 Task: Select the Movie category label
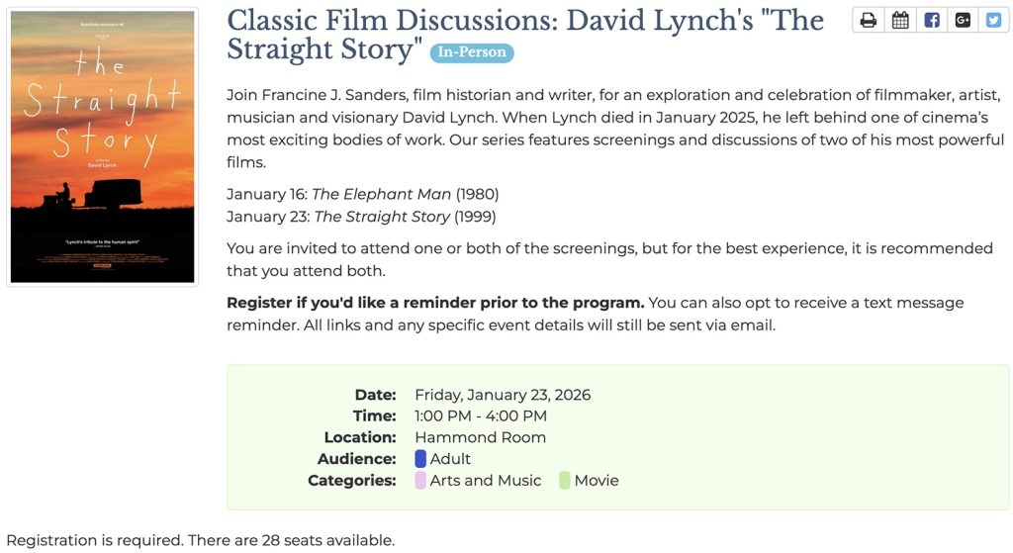(597, 481)
